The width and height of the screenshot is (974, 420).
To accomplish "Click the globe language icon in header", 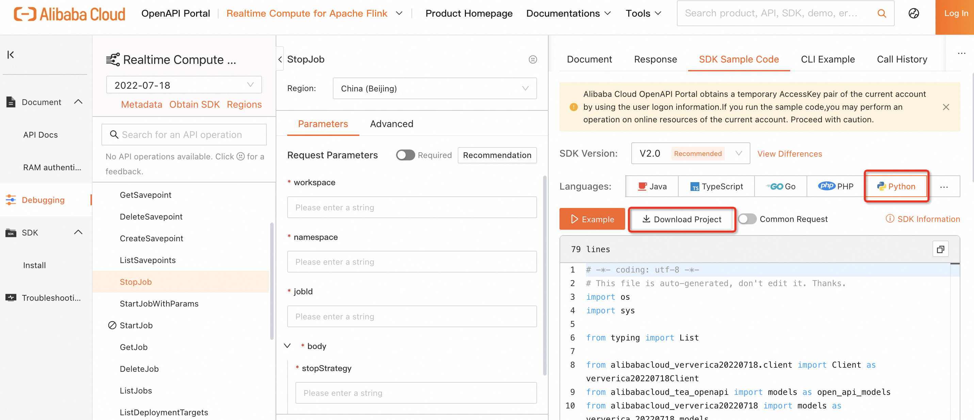I will pyautogui.click(x=913, y=13).
